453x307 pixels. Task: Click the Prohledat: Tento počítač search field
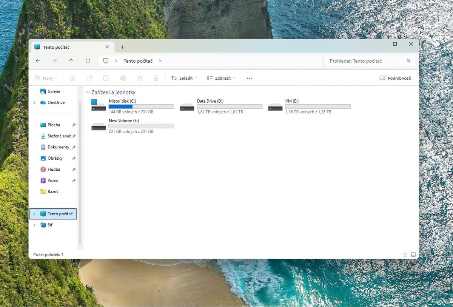[x=366, y=61]
